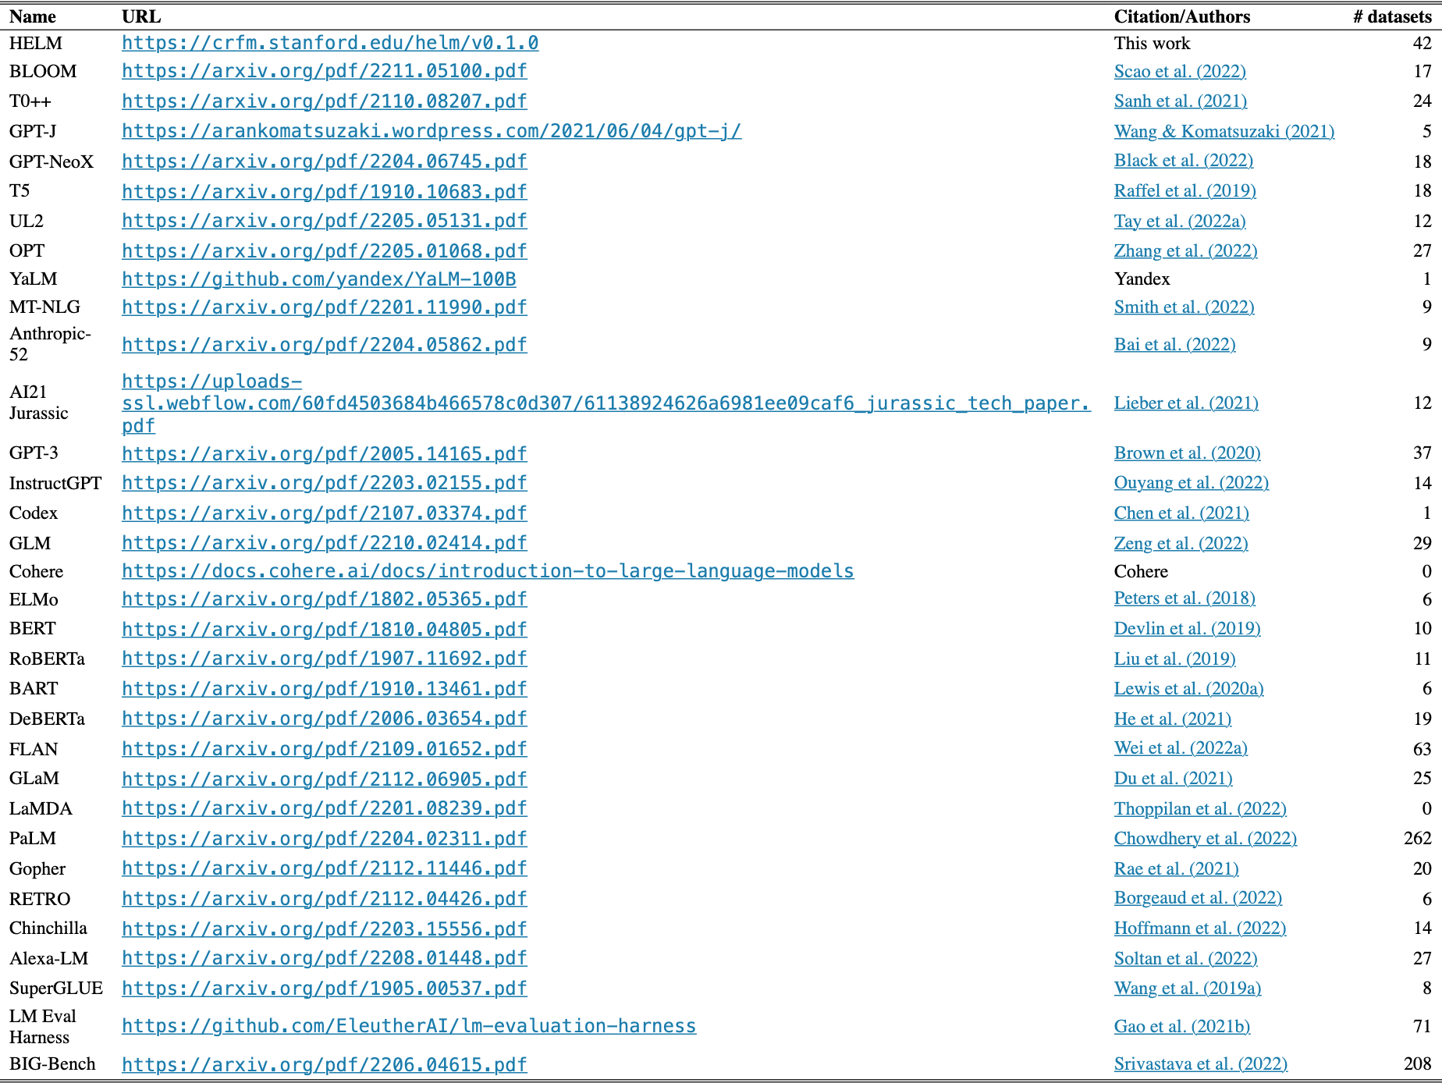The image size is (1442, 1083).
Task: Click the Sanh et al. (2021) citation
Action: 1181,101
